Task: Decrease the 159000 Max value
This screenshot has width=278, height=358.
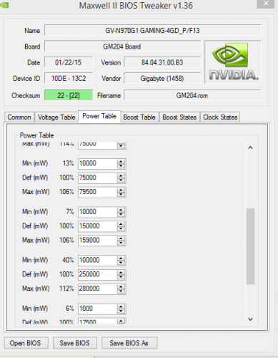Action: pyautogui.click(x=121, y=243)
